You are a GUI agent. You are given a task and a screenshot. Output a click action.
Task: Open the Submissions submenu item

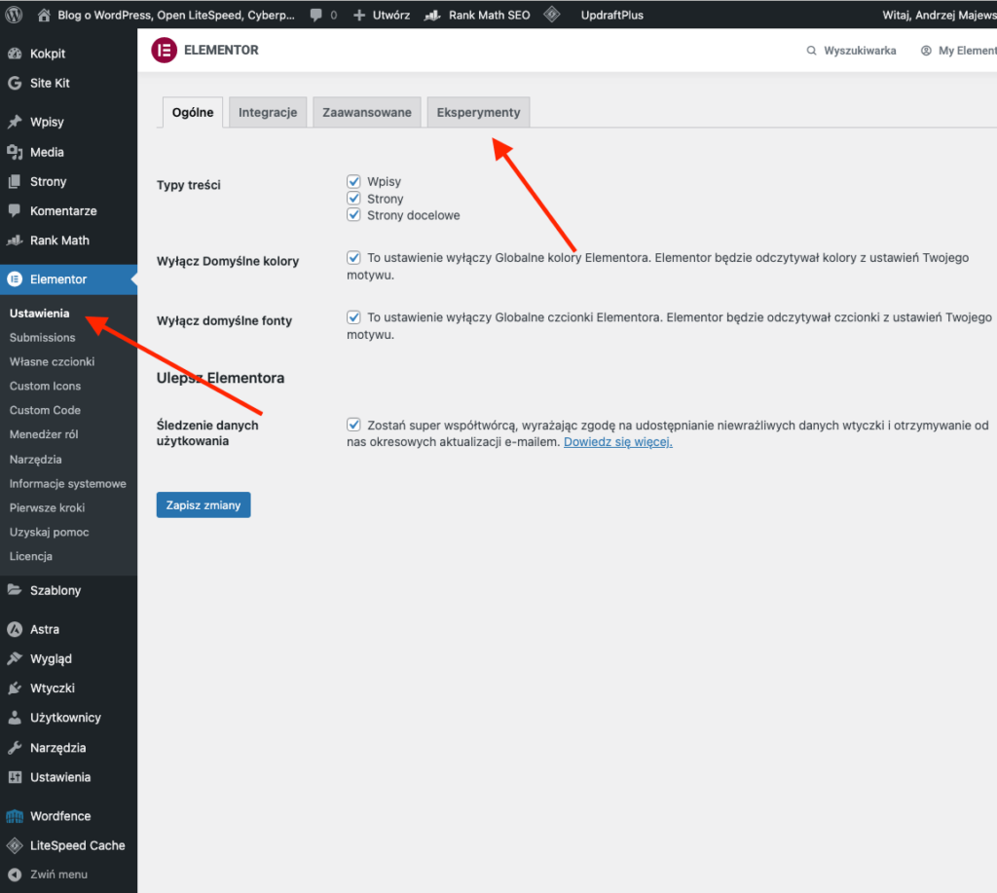coord(42,337)
